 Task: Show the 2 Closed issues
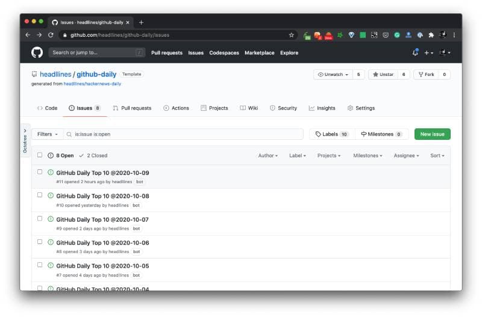93,155
